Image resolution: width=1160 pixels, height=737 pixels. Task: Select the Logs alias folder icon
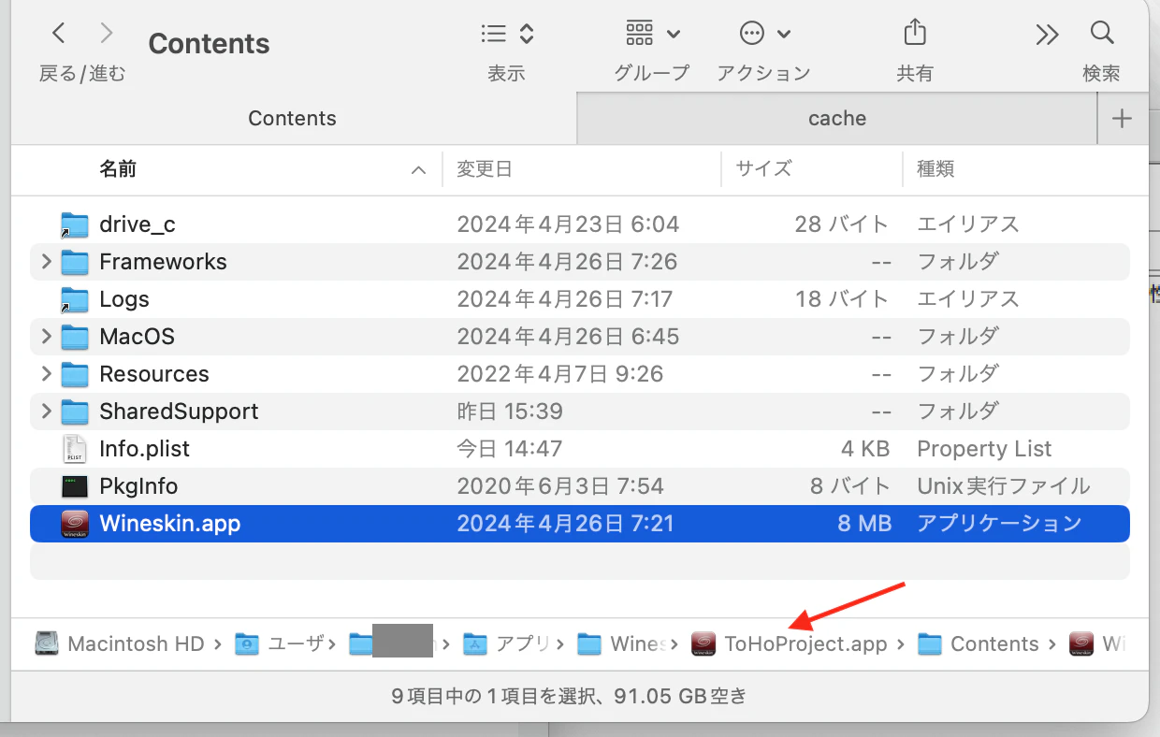[74, 299]
